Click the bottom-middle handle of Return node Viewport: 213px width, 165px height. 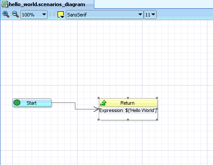(x=128, y=119)
